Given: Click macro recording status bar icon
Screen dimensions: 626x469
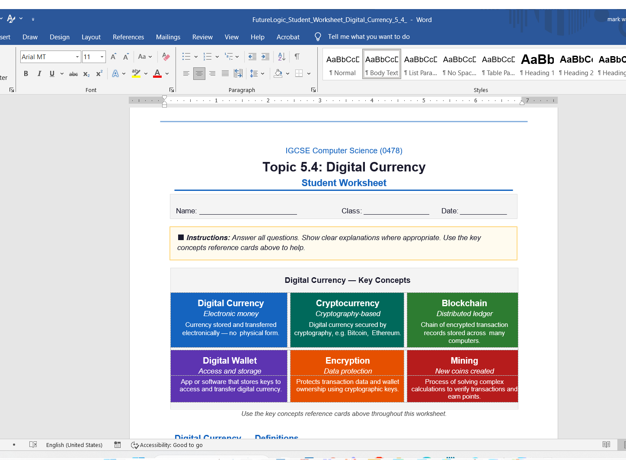Looking at the screenshot, I should tap(117, 445).
